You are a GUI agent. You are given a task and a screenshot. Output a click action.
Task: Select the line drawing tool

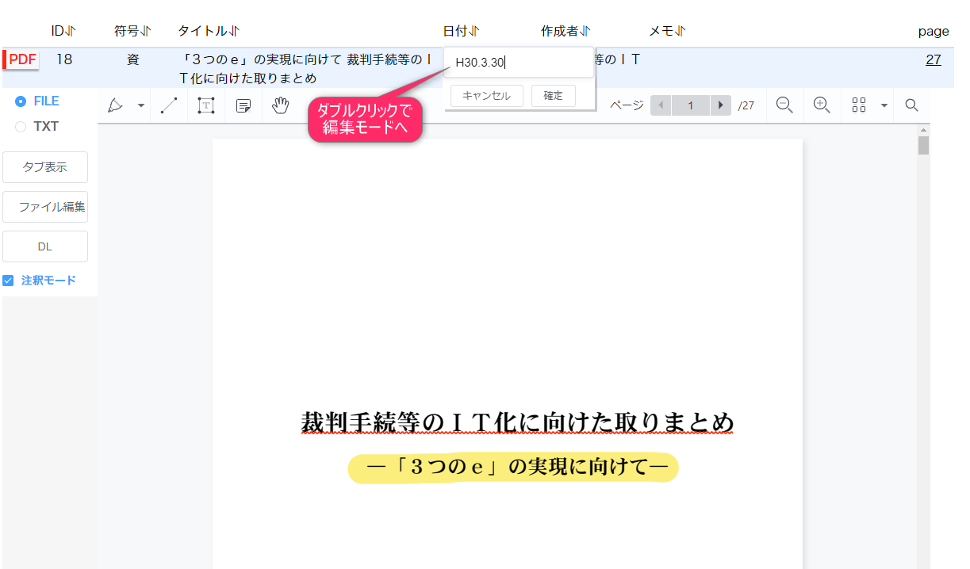click(169, 105)
